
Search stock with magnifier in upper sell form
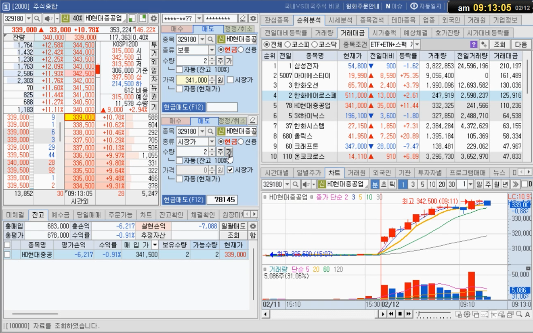coord(210,40)
